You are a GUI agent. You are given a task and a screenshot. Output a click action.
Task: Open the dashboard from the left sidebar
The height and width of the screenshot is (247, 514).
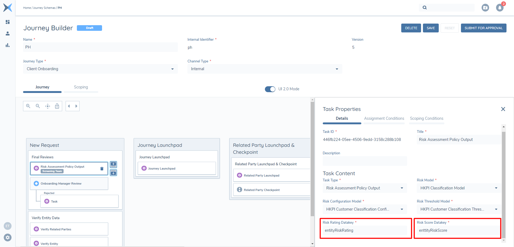point(7,22)
